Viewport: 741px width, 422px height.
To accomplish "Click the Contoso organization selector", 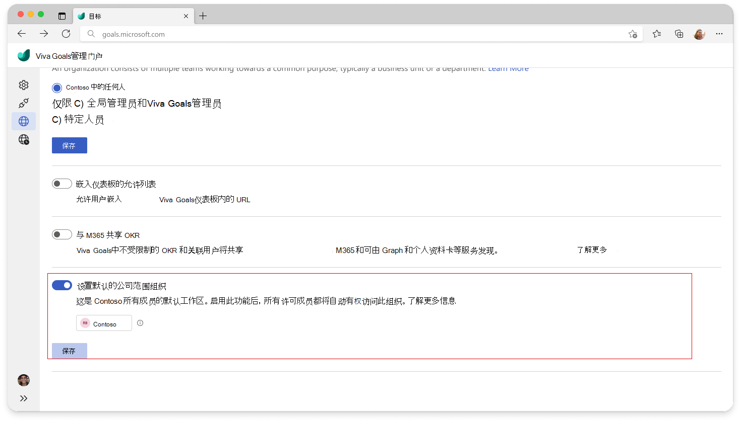I will click(104, 323).
